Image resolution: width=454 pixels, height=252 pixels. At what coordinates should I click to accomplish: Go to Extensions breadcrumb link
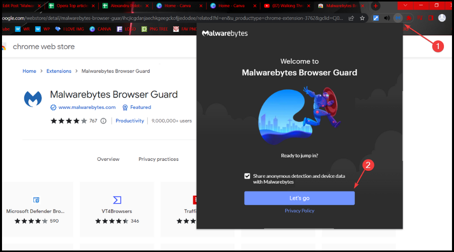(59, 71)
